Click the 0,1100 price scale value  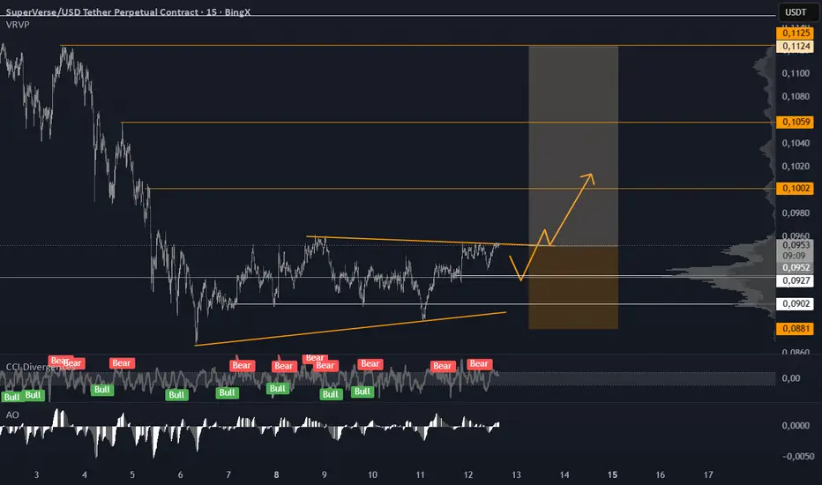pyautogui.click(x=796, y=73)
